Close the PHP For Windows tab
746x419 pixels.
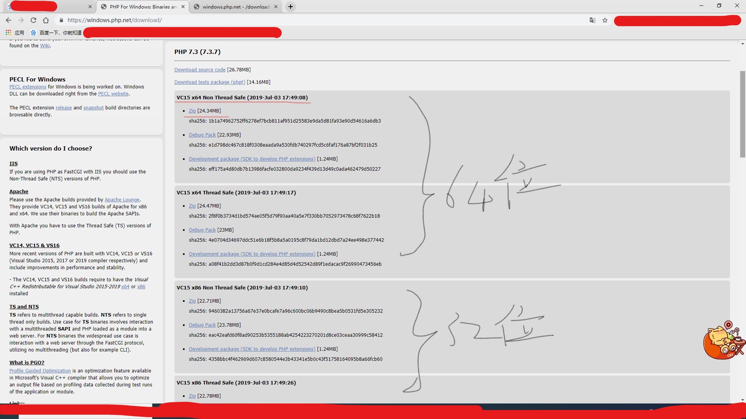pos(183,7)
